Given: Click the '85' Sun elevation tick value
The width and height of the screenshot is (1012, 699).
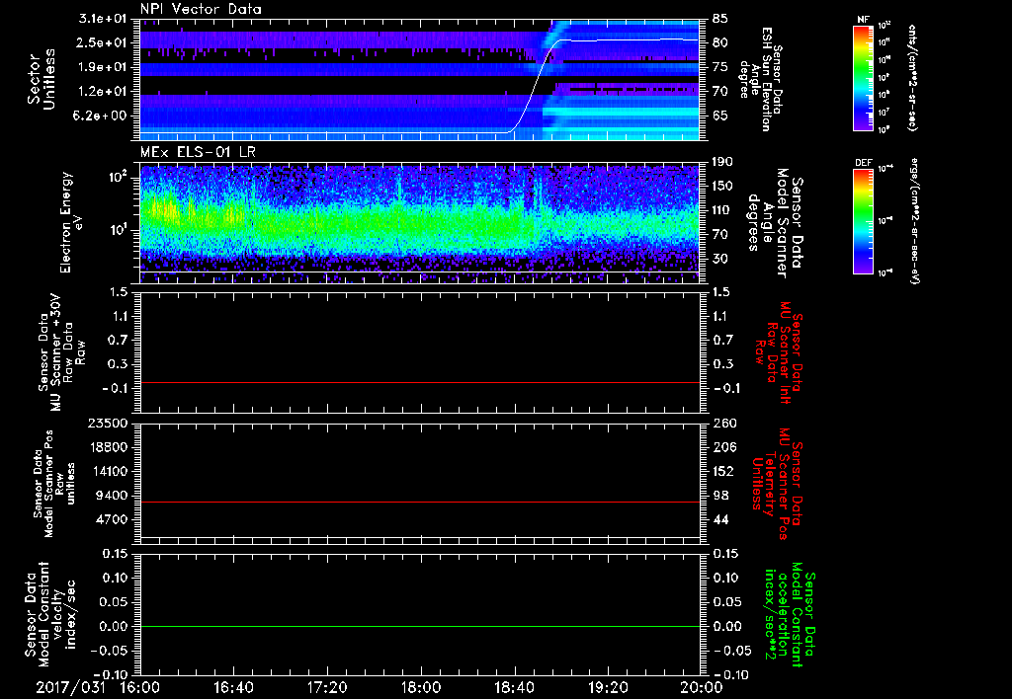Looking at the screenshot, I should (x=720, y=19).
